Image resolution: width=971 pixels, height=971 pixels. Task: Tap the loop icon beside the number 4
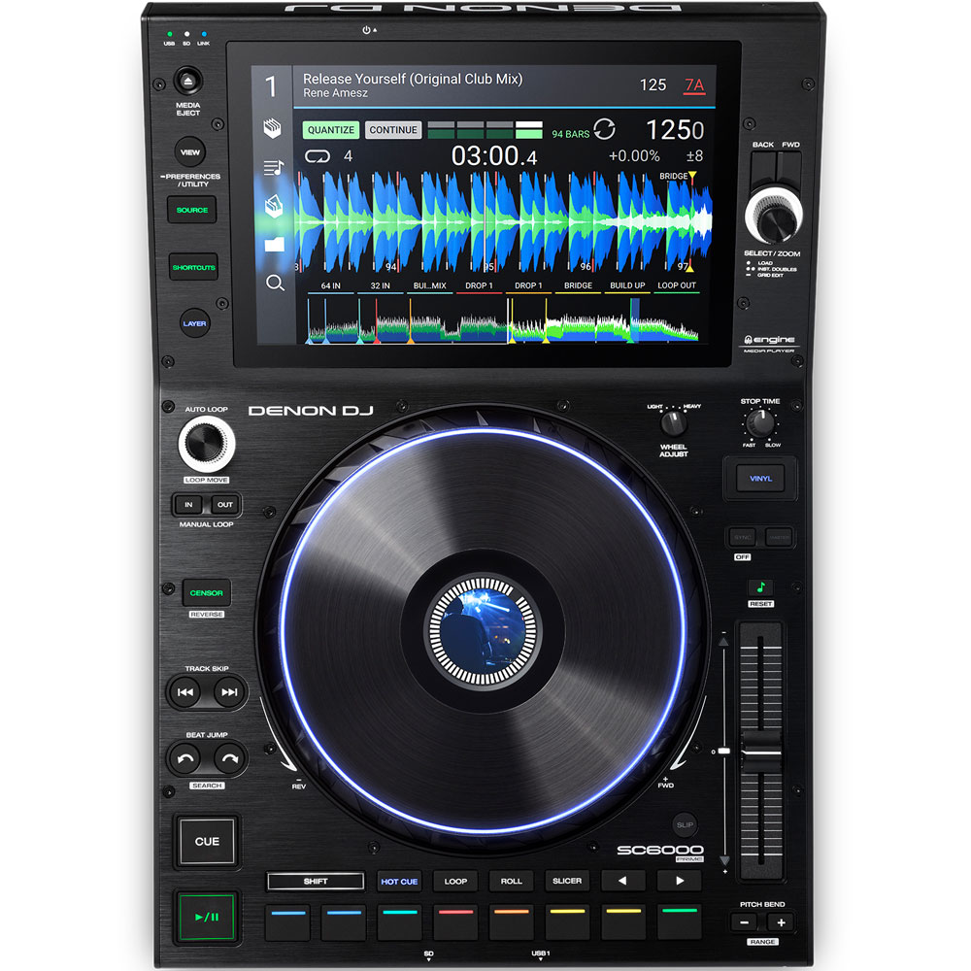[318, 156]
